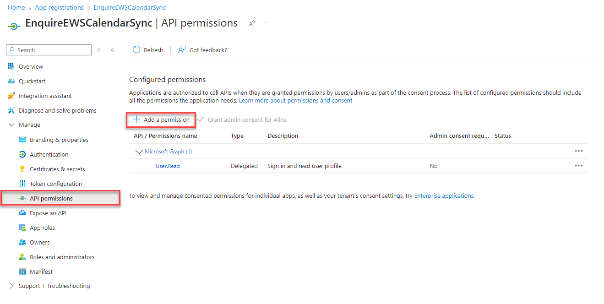Viewport: 604px width, 304px height.
Task: Click the Admin consent requ... column header
Action: tap(459, 136)
